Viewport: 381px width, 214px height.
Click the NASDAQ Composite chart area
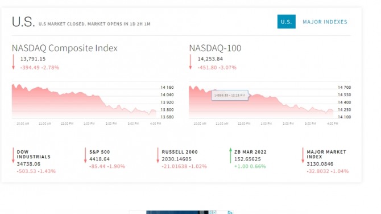84,101
